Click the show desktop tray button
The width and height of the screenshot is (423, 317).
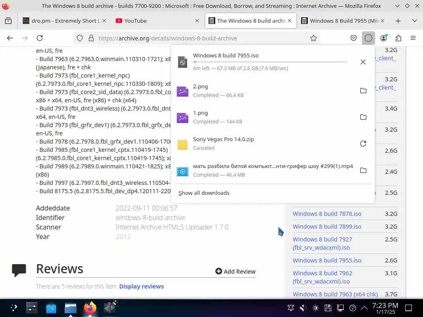click(409, 308)
